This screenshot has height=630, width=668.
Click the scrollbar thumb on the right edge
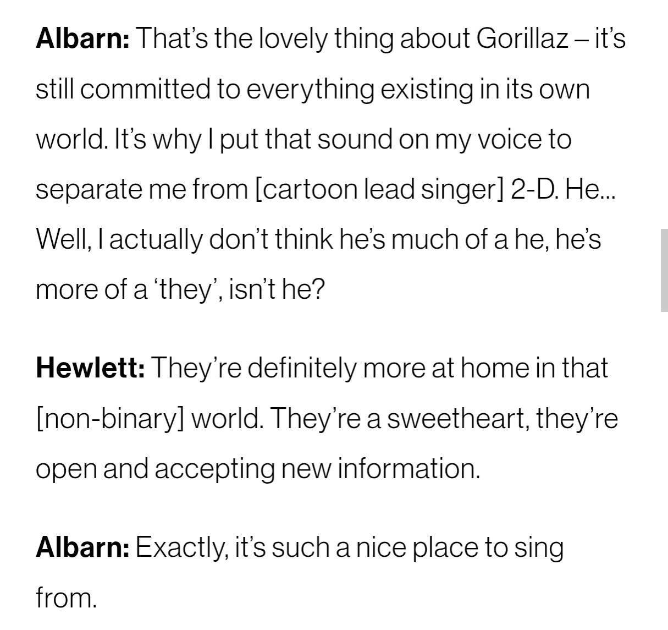click(x=664, y=270)
